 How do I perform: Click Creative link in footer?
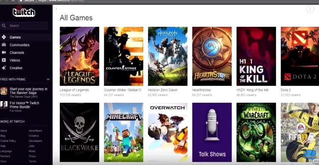(x=34, y=136)
